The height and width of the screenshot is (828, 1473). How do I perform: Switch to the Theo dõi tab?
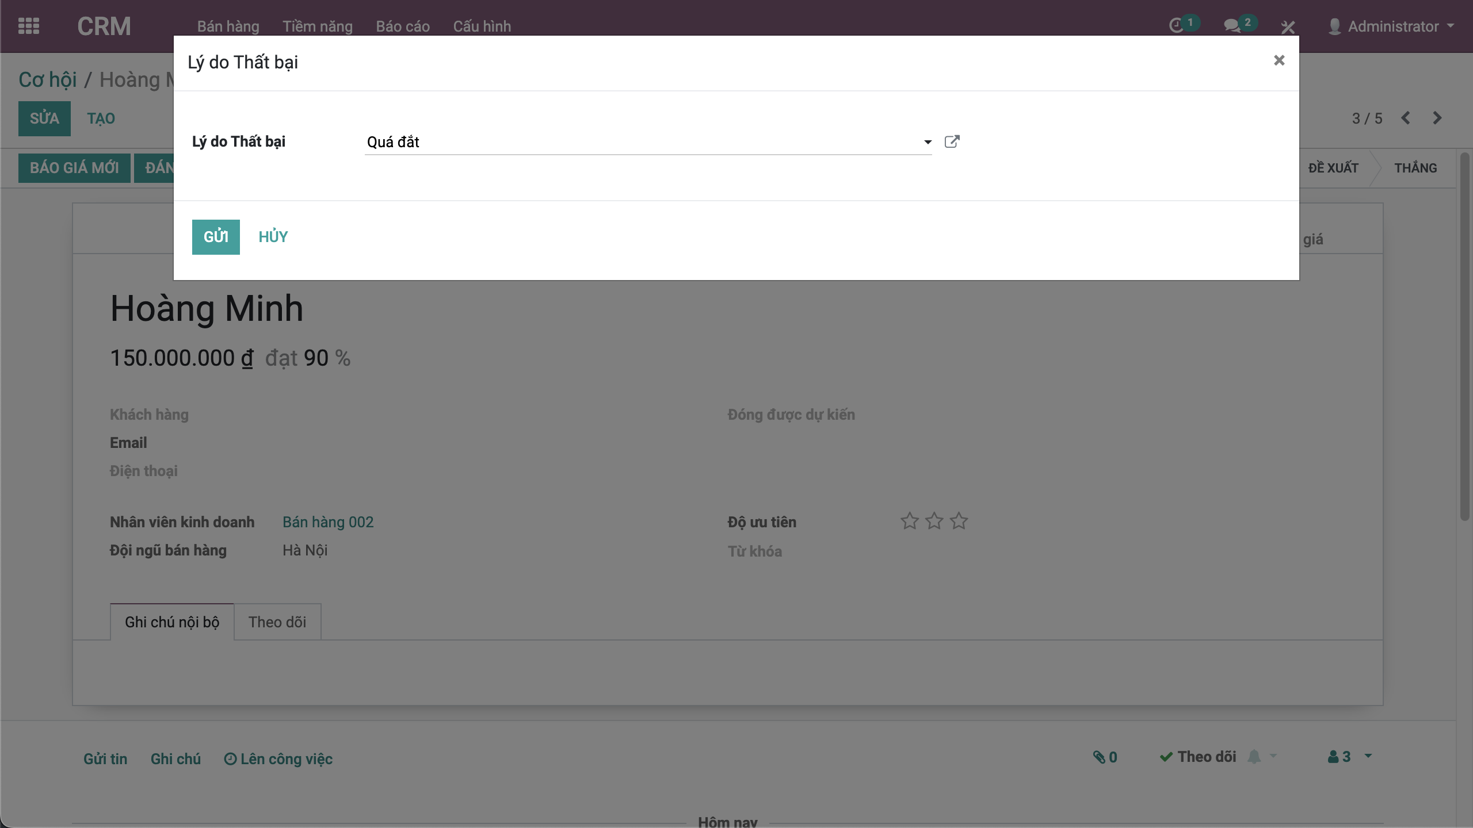point(277,622)
